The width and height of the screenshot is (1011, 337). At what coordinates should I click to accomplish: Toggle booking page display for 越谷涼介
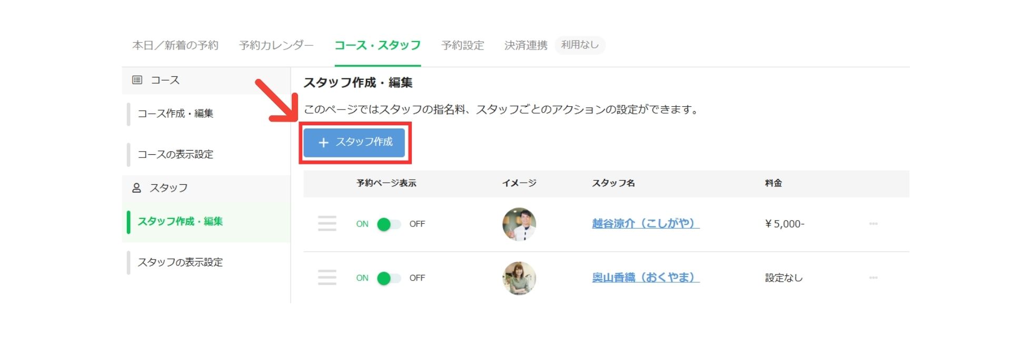coord(389,224)
